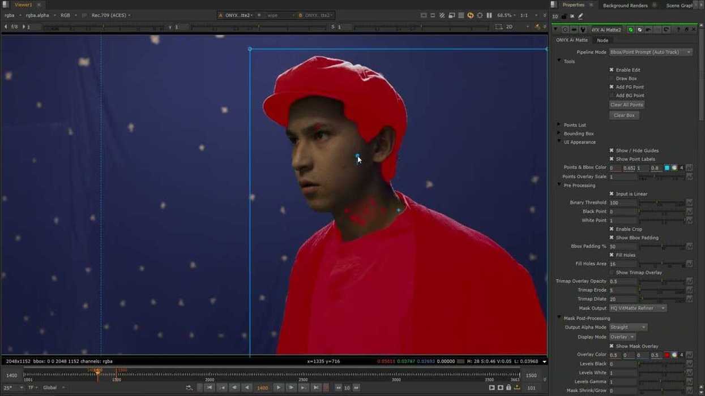Enable the Show Trimap Overlay checkbox
This screenshot has height=396, width=705.
point(612,273)
